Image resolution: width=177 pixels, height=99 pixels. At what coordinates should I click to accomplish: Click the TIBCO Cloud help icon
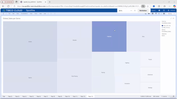click(159, 10)
